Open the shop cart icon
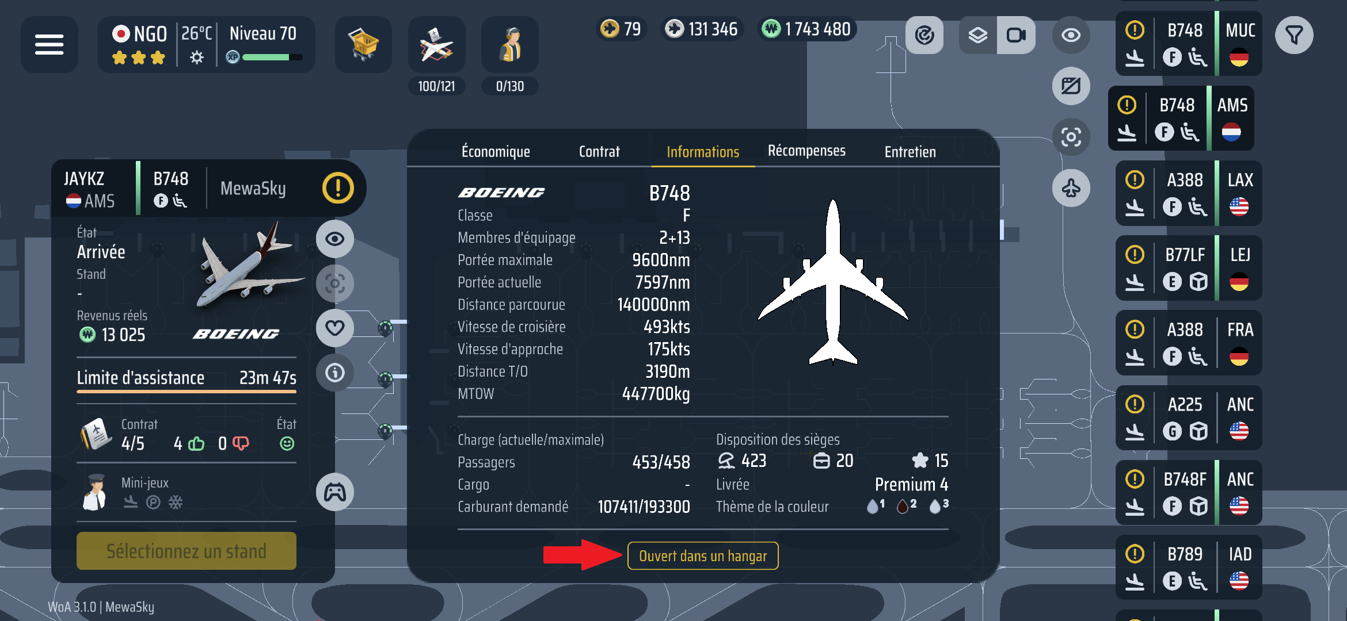 pos(363,44)
